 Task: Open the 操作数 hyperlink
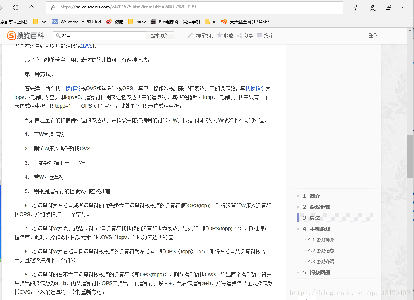click(73, 88)
